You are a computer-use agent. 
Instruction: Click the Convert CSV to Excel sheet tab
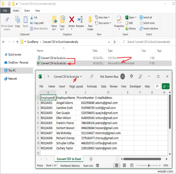tap(69, 159)
